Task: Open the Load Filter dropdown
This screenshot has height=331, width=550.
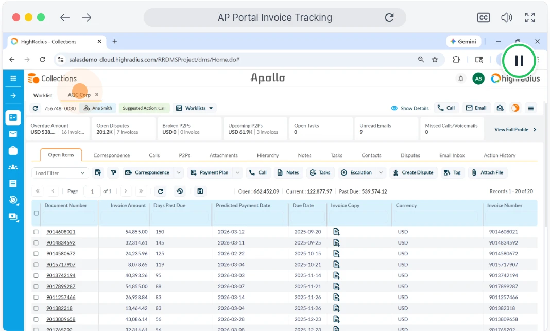Action: pyautogui.click(x=60, y=173)
